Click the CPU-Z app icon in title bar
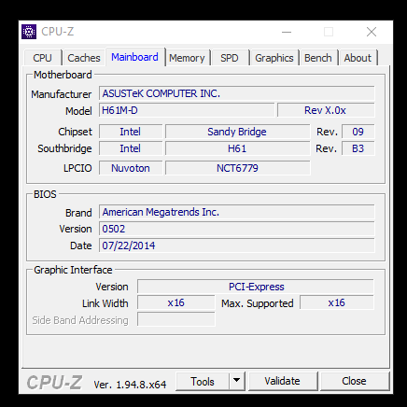Screen dimensions: 407x407 tap(29, 32)
